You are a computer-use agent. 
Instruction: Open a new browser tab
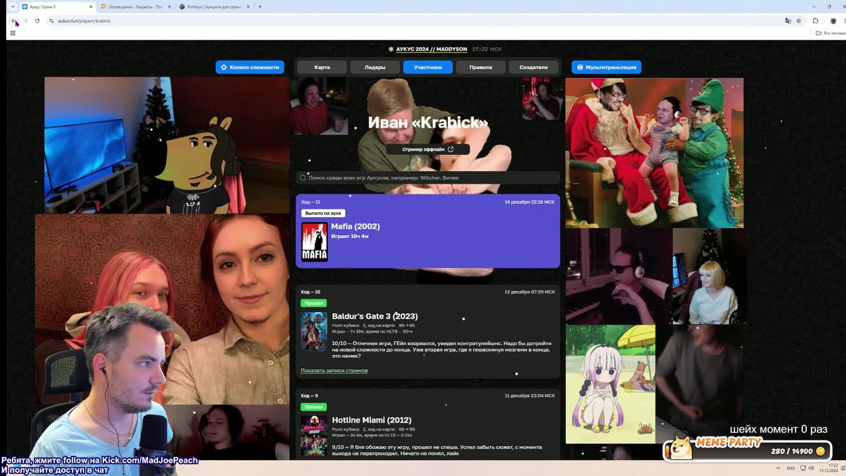pyautogui.click(x=260, y=7)
